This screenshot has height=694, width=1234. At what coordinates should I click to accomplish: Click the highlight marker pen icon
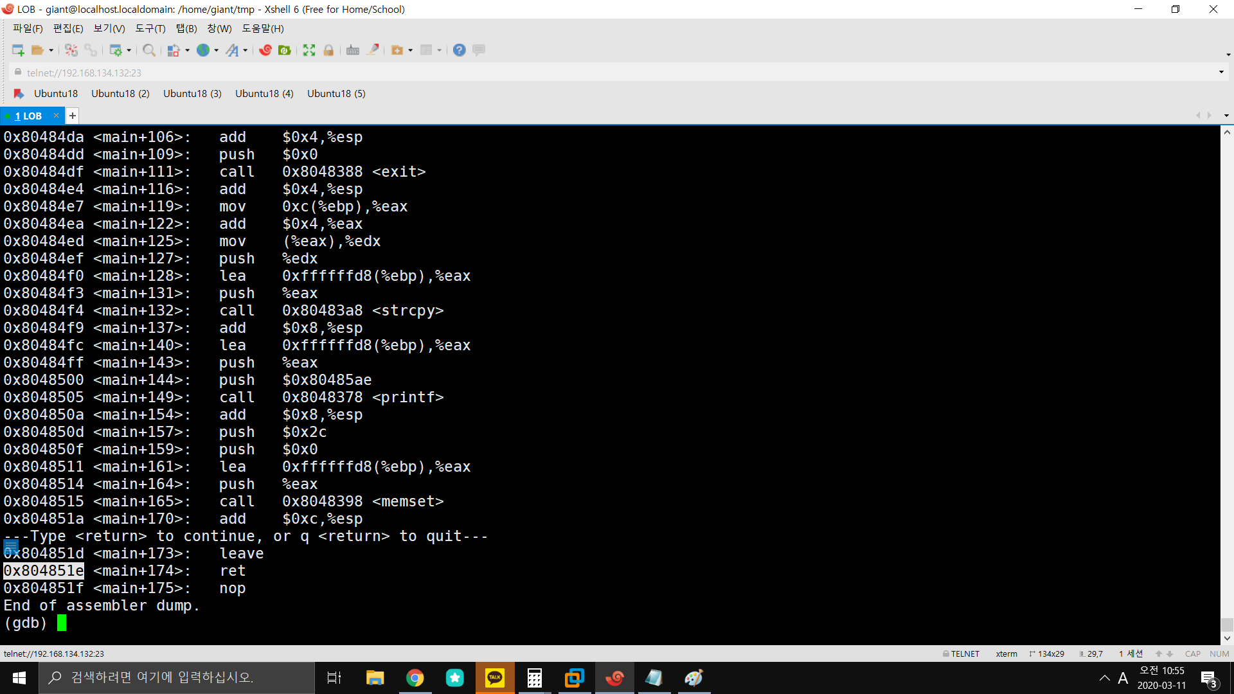372,50
